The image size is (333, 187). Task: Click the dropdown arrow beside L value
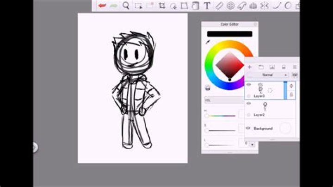(x=252, y=144)
